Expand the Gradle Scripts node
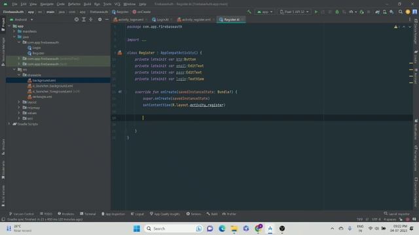 click(x=9, y=124)
